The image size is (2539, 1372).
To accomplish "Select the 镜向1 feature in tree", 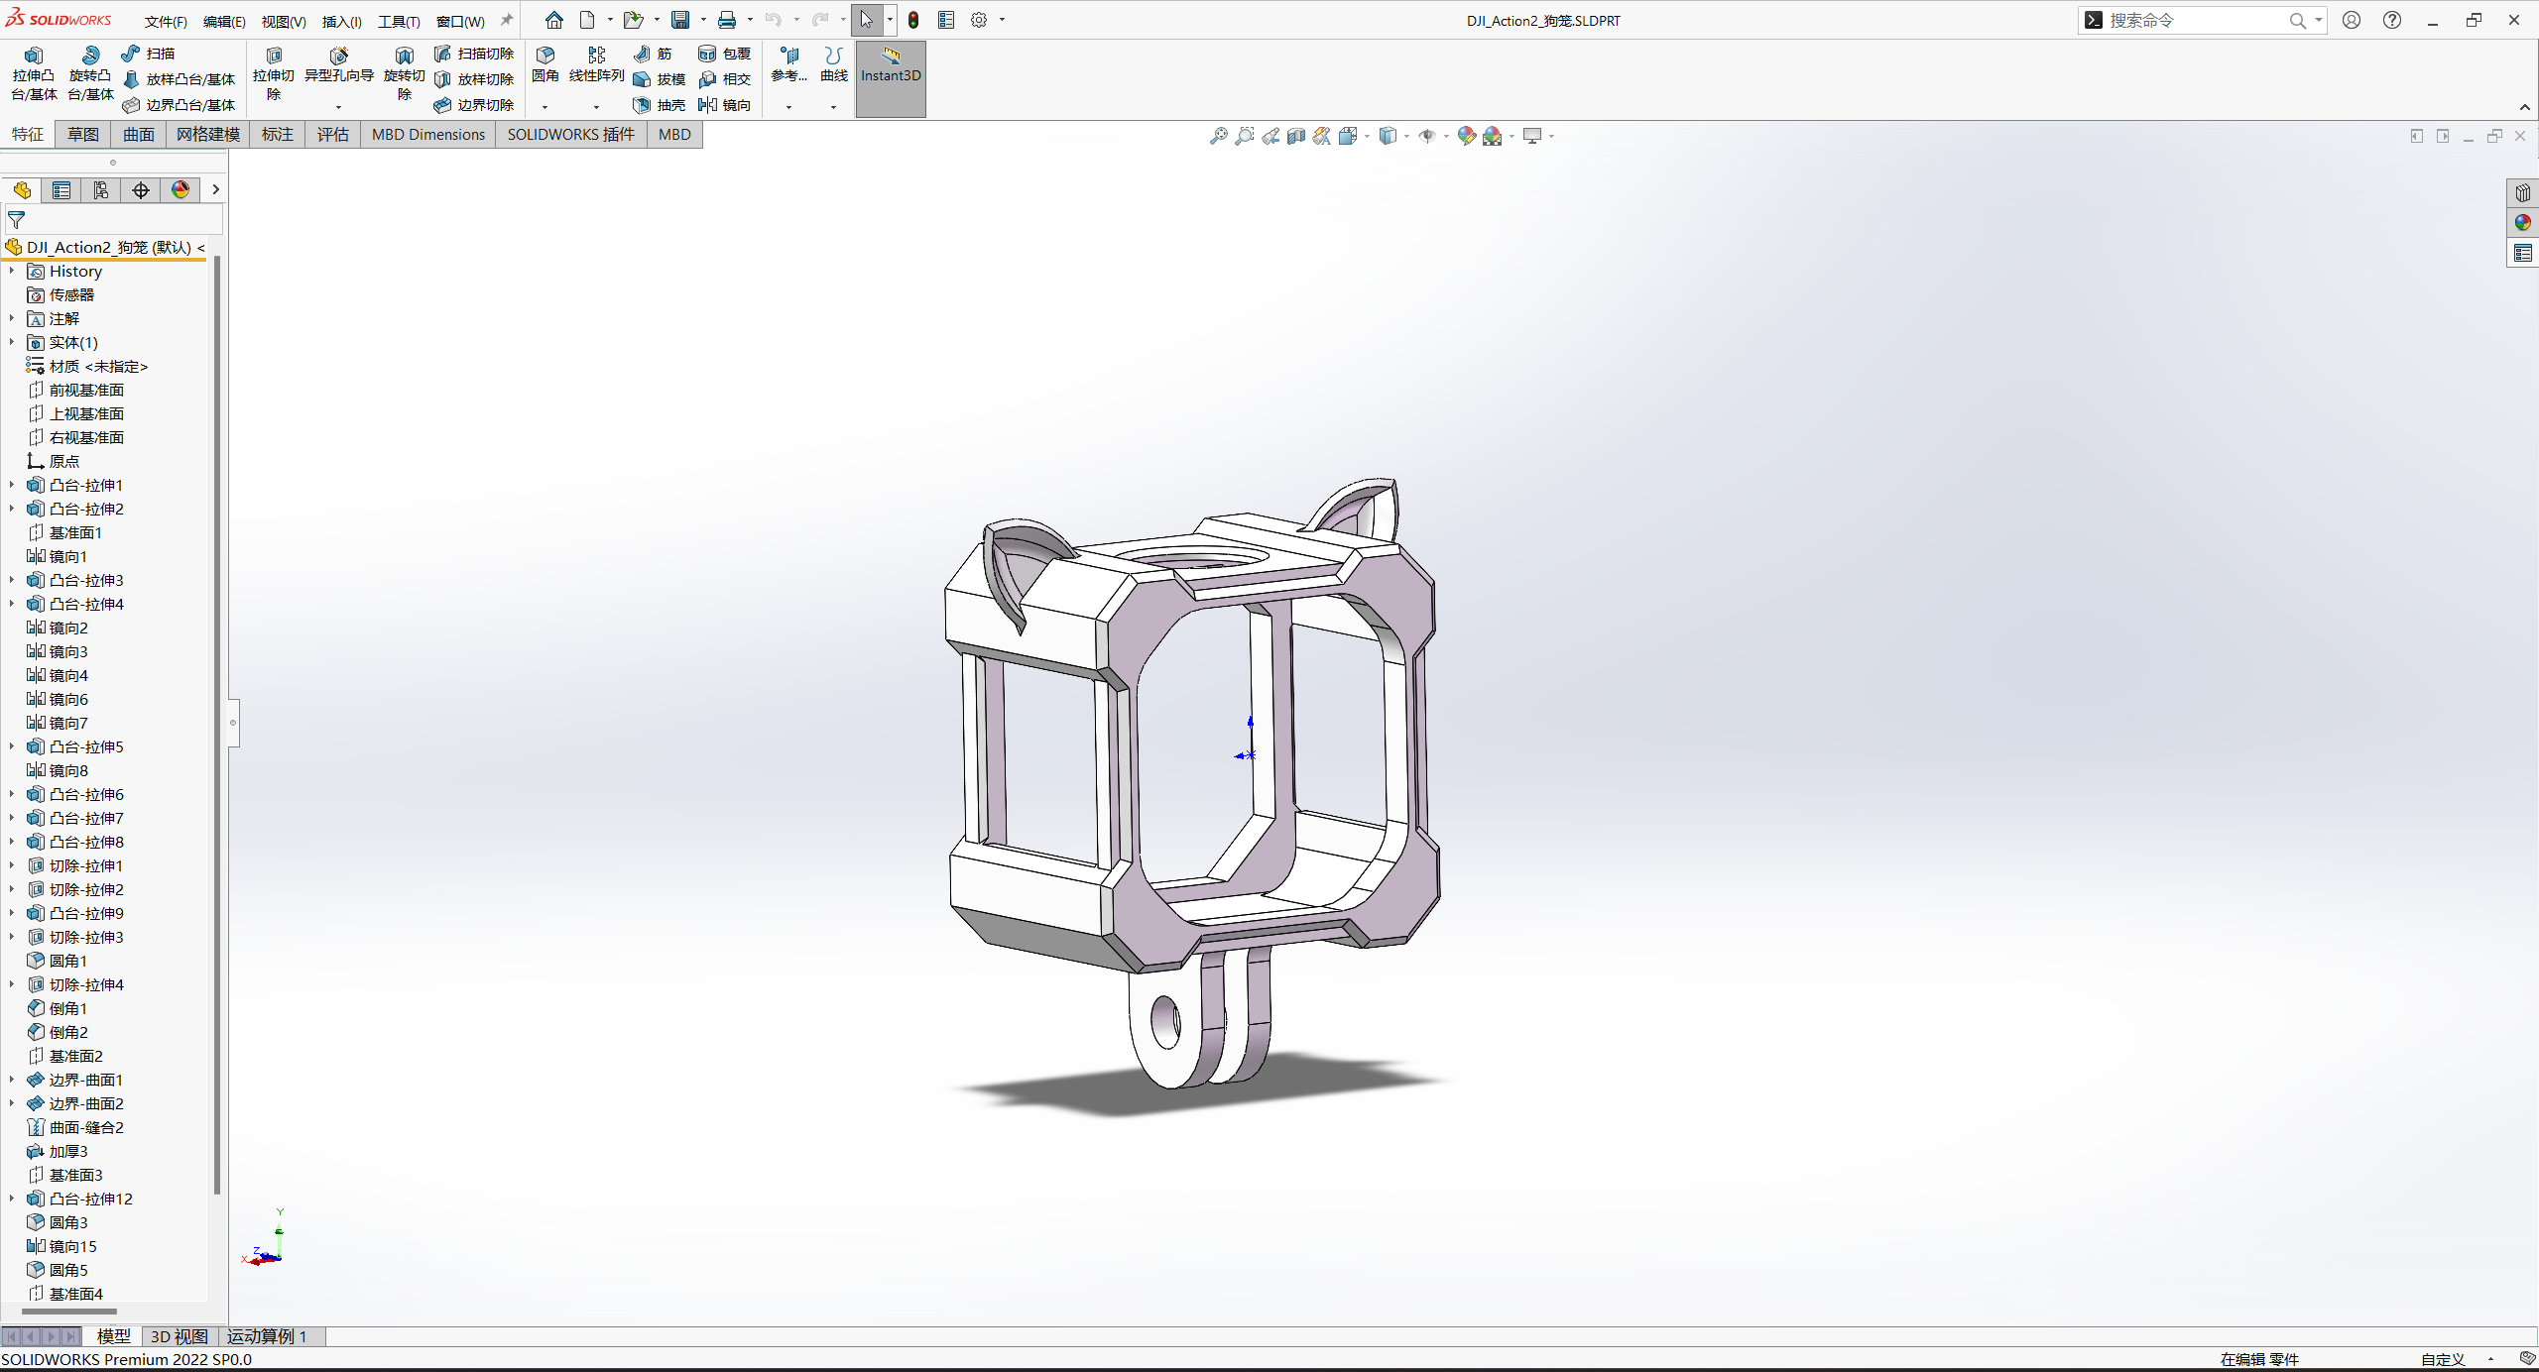I will tap(59, 556).
